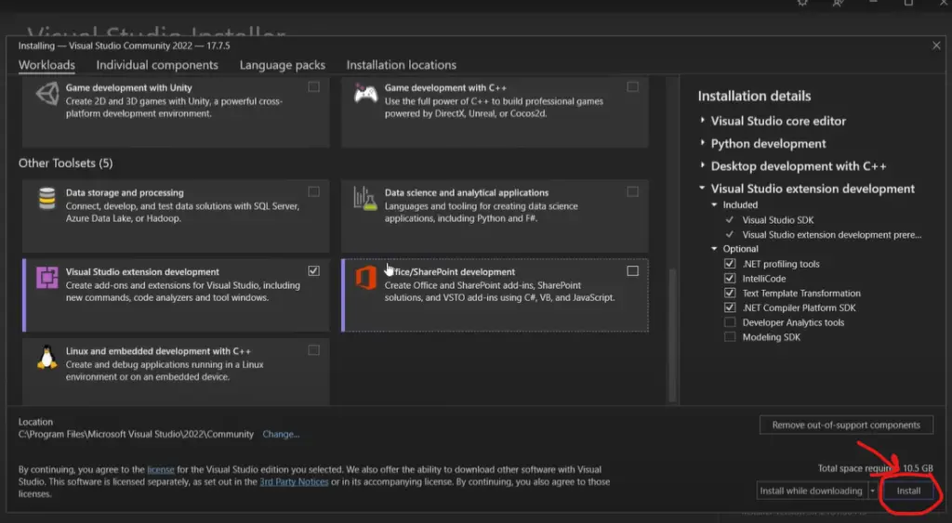Click the Linux penguin workload icon
The width and height of the screenshot is (952, 523).
pyautogui.click(x=47, y=357)
